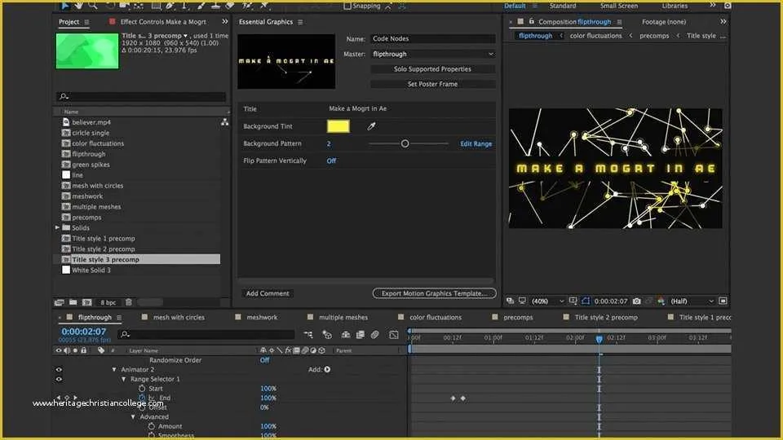783x440 pixels.
Task: Open the viewer magnification 40% dropdown
Action: click(547, 301)
